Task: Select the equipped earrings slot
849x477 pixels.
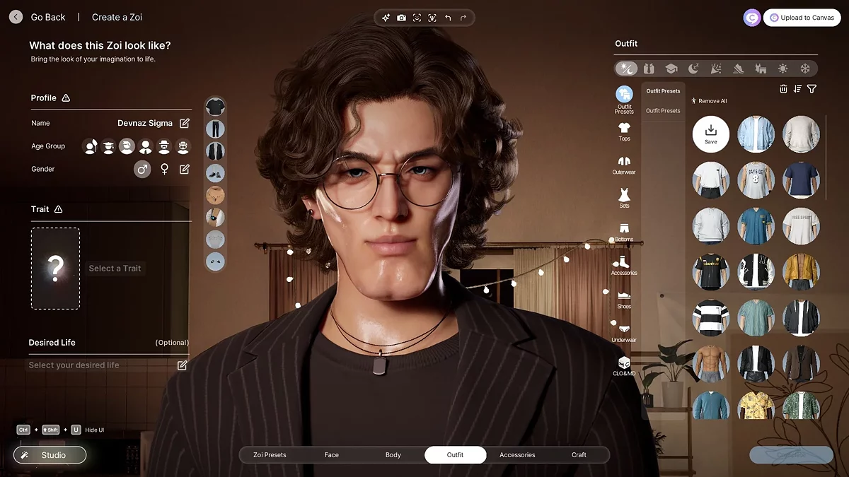Action: click(215, 261)
